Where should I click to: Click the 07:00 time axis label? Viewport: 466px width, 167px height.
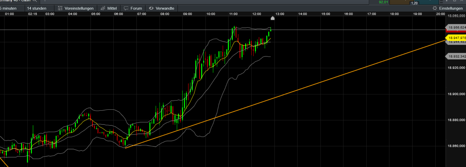(142, 14)
